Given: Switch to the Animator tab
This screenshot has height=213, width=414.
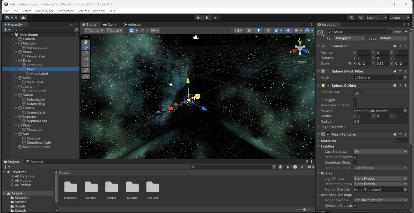Looking at the screenshot, I should 133,25.
